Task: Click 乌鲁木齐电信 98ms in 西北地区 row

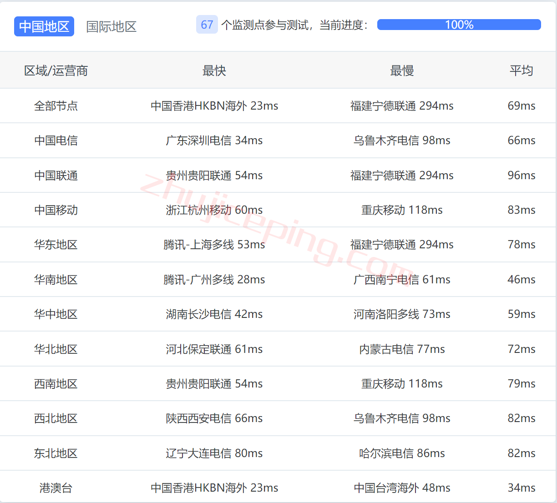Action: (x=402, y=418)
